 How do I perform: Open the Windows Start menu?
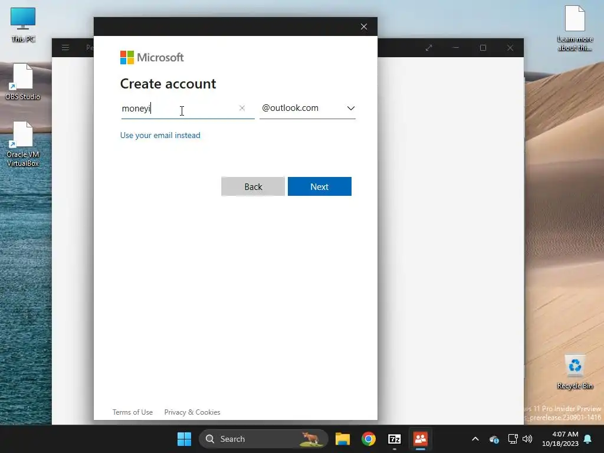(x=184, y=439)
